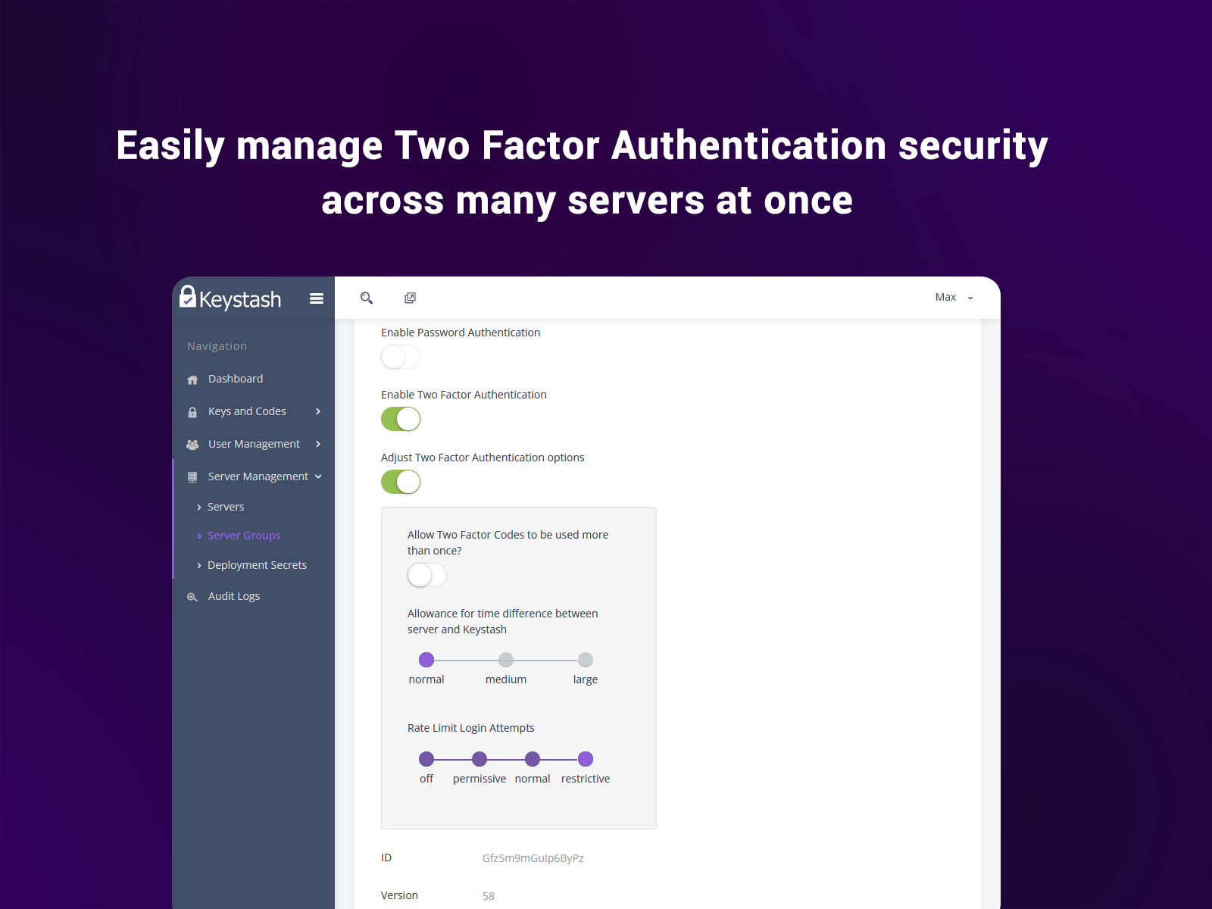Expand the Keys and Codes section
The width and height of the screenshot is (1212, 909).
click(x=317, y=411)
